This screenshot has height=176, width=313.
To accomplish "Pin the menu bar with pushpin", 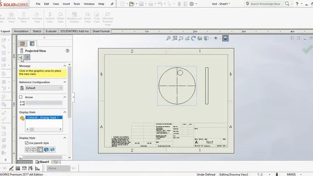I will 112,4.
